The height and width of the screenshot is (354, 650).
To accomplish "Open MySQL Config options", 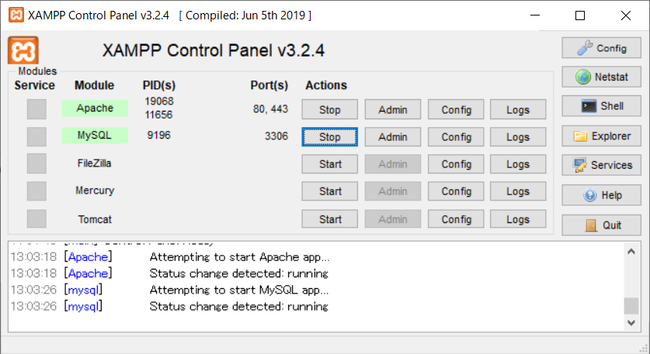I will point(456,137).
